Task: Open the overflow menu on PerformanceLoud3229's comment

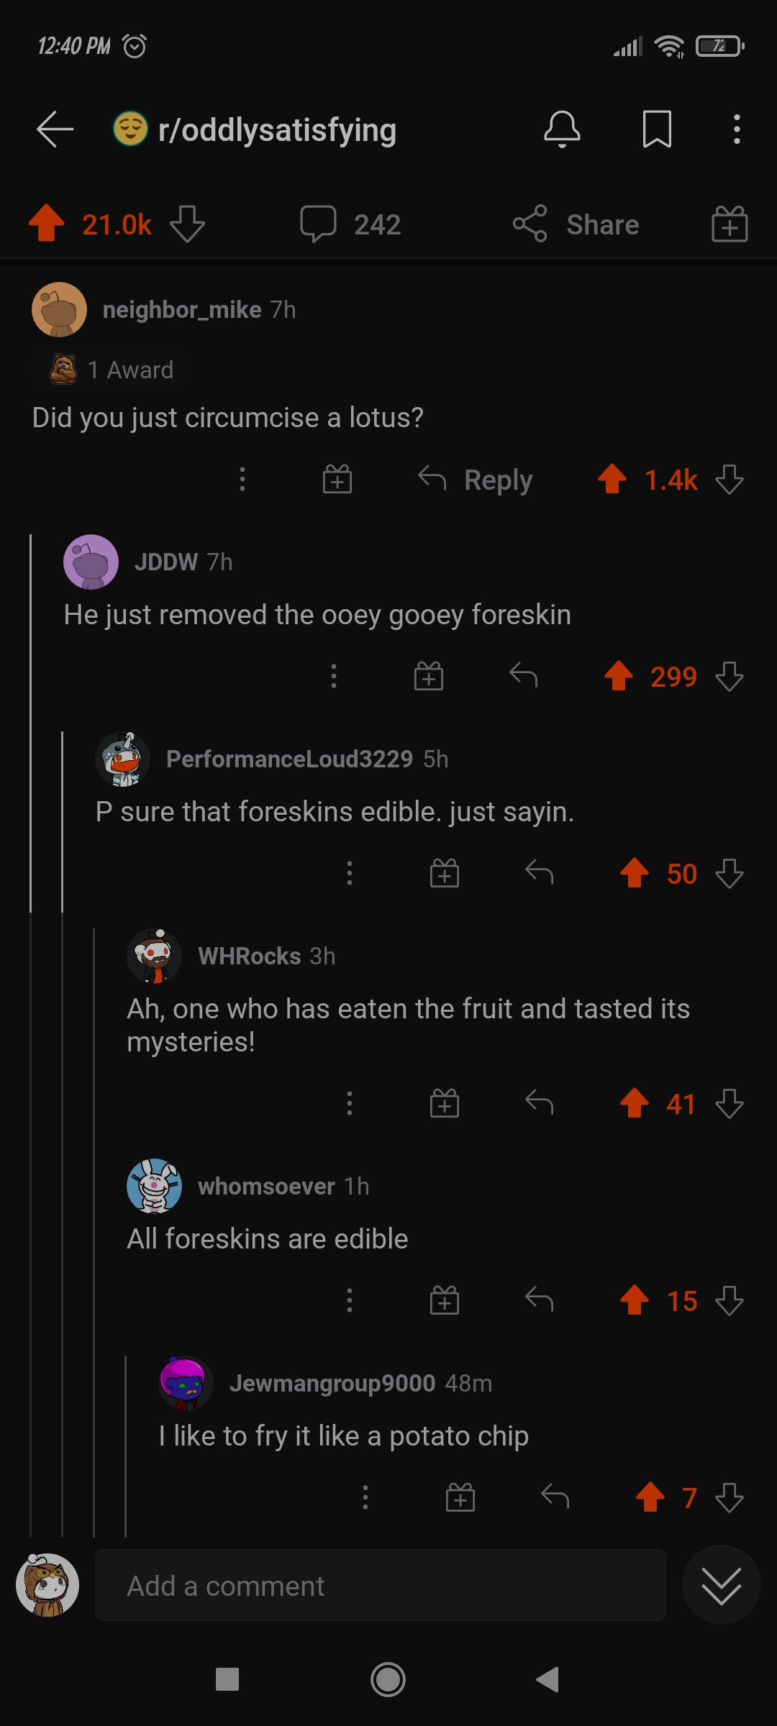Action: click(x=350, y=873)
